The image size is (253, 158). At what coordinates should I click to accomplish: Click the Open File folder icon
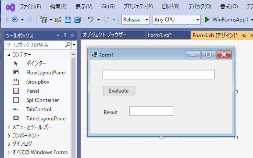point(58,20)
